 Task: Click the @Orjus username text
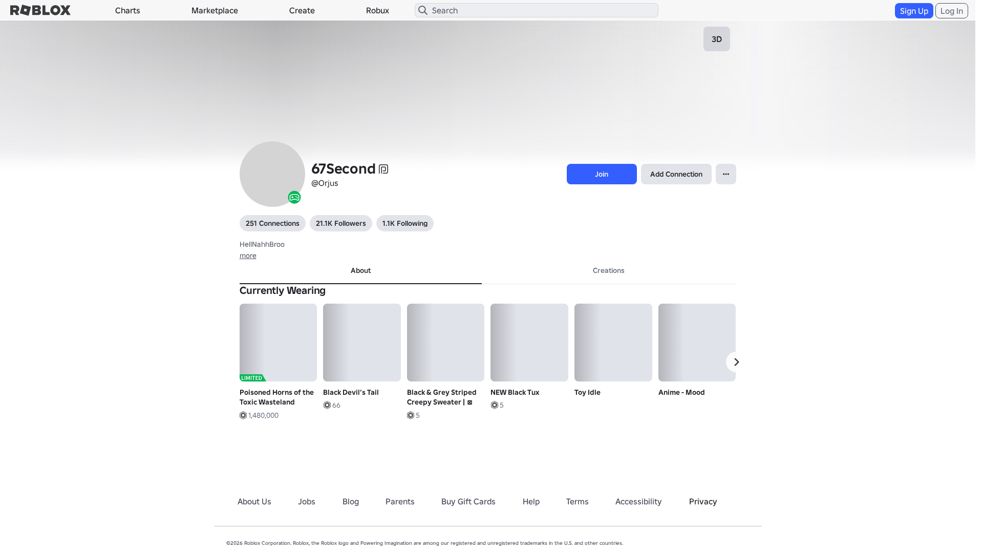point(325,183)
